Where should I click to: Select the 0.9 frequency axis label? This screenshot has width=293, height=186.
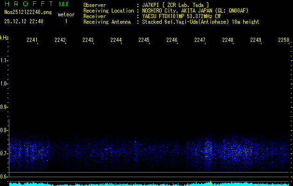(x=5, y=107)
